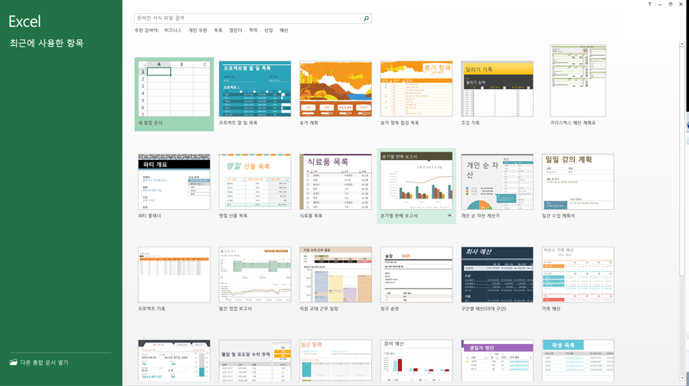Open the 학력 suggested search
This screenshot has height=386, width=689.
click(x=253, y=31)
